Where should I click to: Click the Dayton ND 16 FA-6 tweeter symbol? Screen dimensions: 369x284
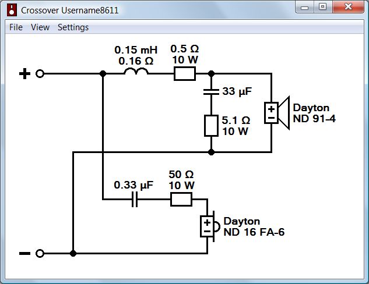210,226
